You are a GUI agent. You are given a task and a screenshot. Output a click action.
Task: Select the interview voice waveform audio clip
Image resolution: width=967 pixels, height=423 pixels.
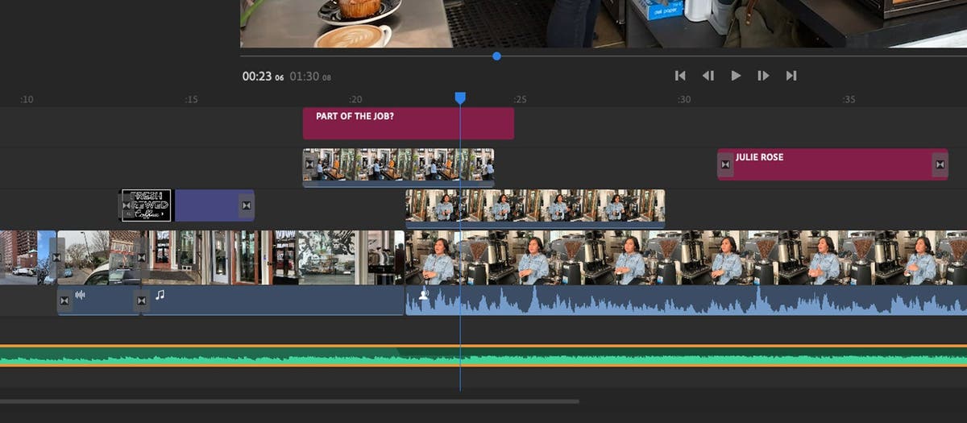coord(686,300)
